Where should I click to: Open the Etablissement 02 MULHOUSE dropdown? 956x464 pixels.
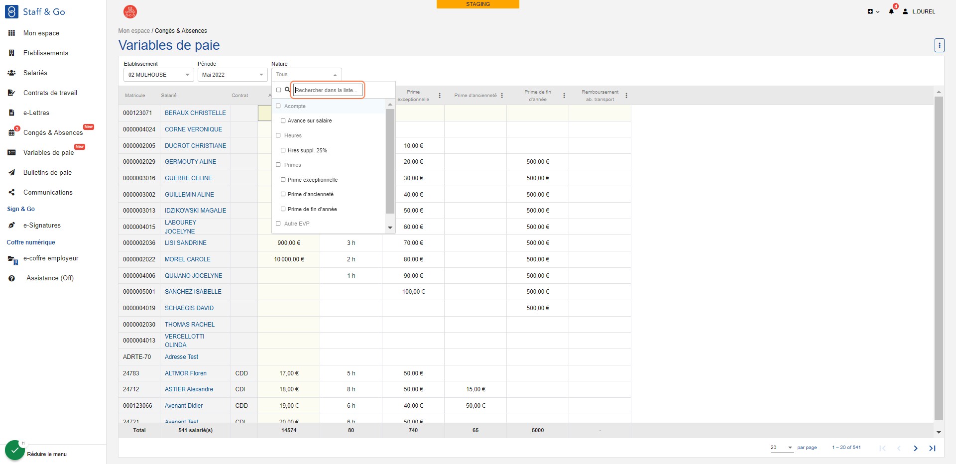[159, 75]
